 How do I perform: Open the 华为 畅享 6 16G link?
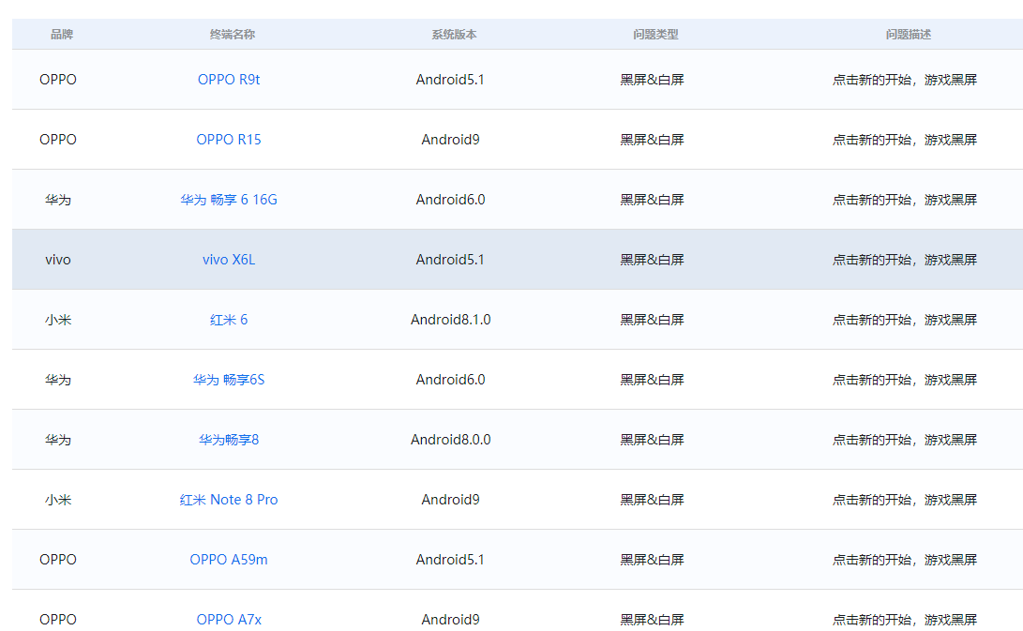pyautogui.click(x=229, y=199)
